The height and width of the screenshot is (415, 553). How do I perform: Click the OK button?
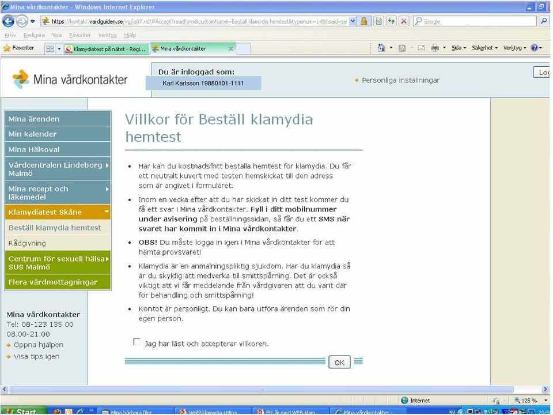click(339, 362)
